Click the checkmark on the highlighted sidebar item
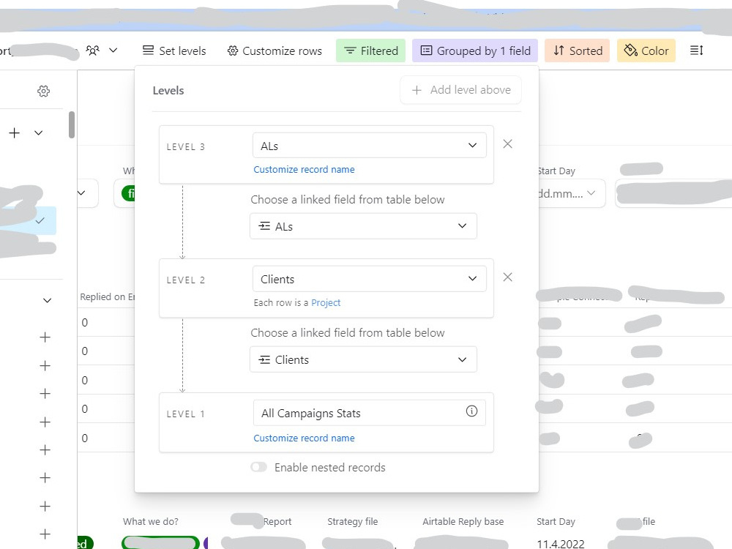732x549 pixels. click(x=40, y=220)
